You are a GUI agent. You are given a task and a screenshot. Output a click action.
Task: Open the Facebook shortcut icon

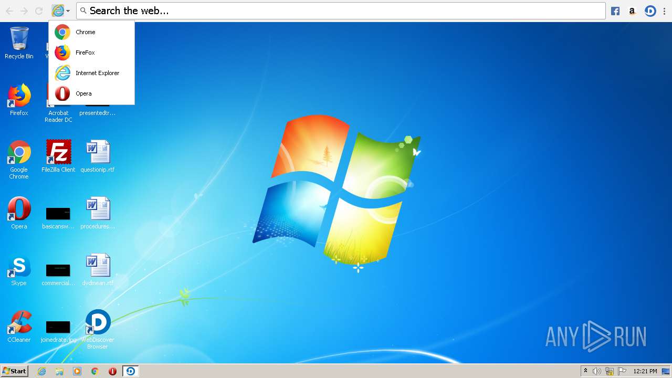[x=615, y=11]
